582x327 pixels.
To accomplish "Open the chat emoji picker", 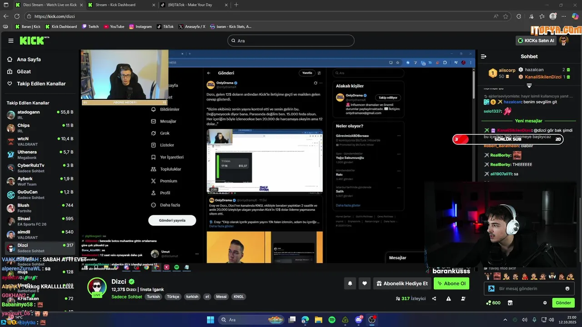I will point(567,288).
